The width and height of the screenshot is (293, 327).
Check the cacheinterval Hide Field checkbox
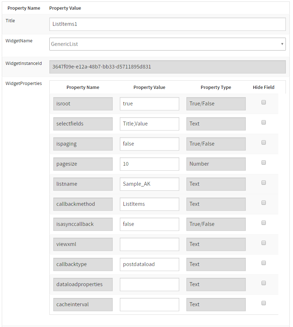pyautogui.click(x=264, y=303)
